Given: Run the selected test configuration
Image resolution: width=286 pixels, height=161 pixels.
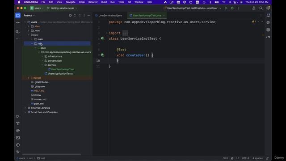Looking at the screenshot, I should pyautogui.click(x=226, y=8).
